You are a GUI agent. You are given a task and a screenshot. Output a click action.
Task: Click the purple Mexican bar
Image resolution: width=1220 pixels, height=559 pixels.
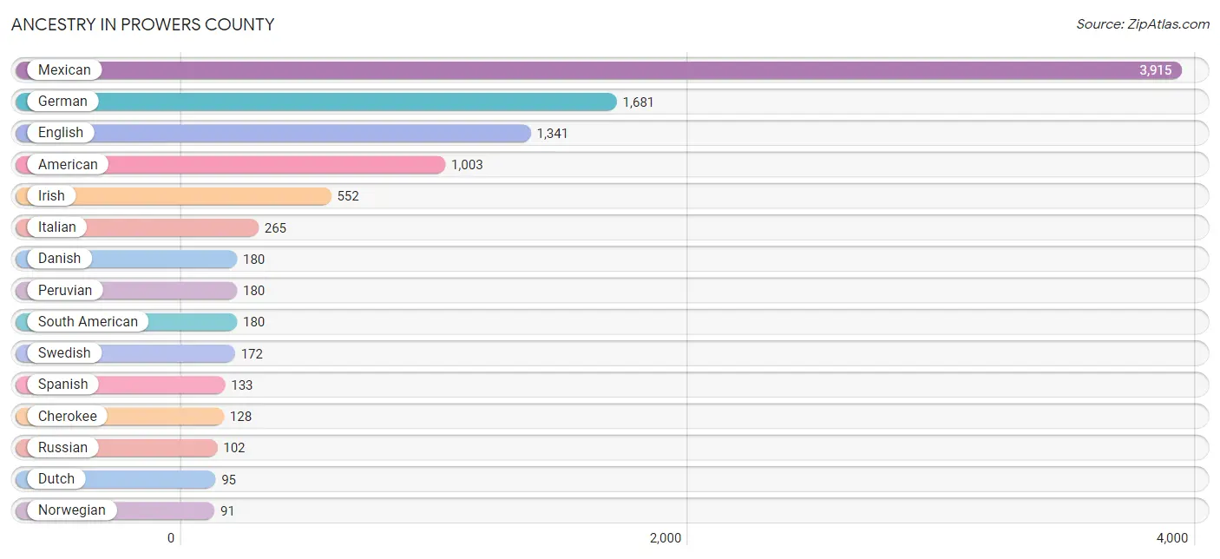point(599,70)
